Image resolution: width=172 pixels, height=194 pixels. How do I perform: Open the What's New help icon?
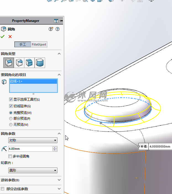point(51,29)
